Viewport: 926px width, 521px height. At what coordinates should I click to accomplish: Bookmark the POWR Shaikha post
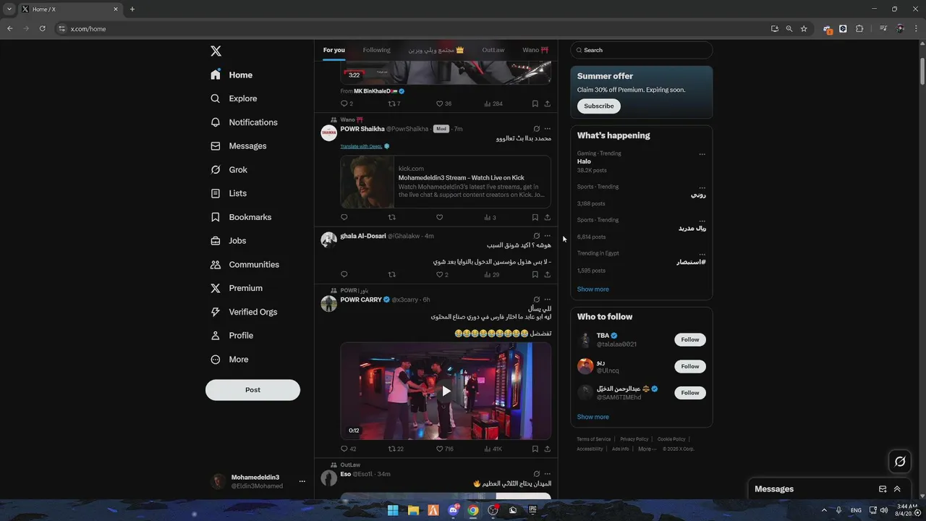tap(535, 217)
